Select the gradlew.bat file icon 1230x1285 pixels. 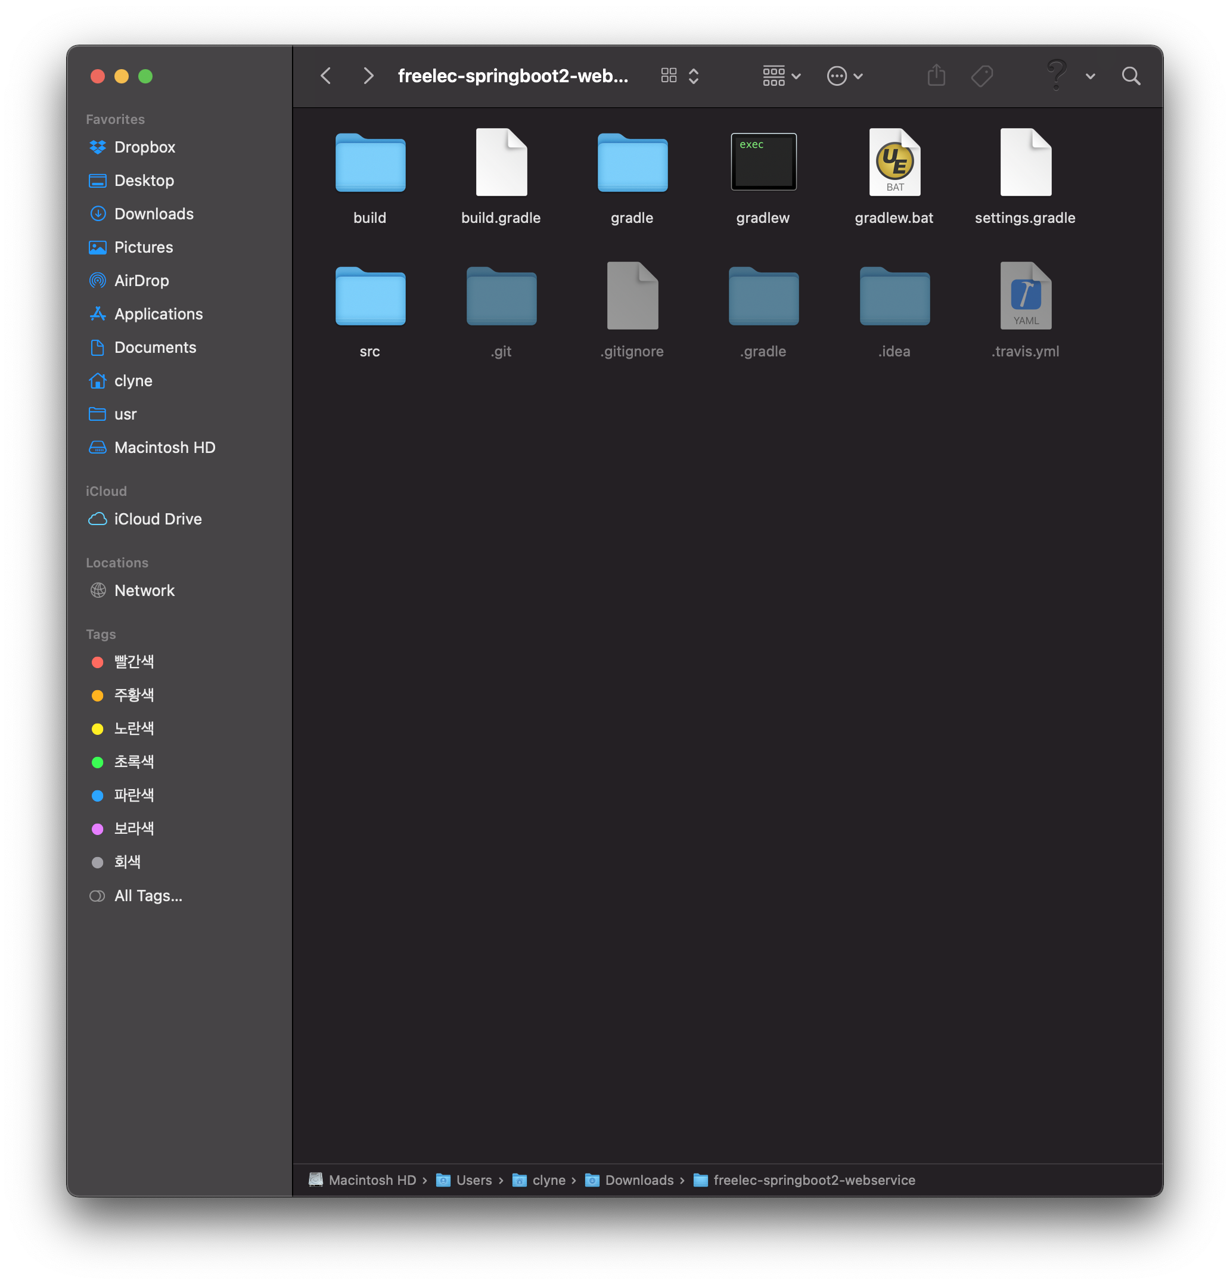point(894,163)
